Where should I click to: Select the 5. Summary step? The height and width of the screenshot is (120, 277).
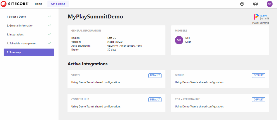pyautogui.click(x=29, y=52)
